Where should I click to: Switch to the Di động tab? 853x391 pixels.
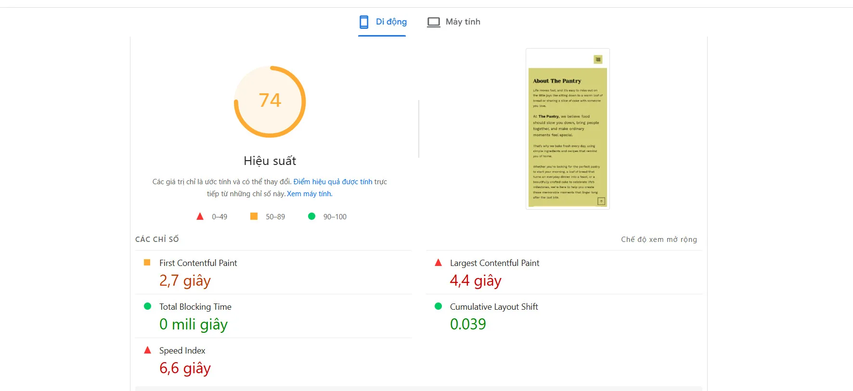(382, 22)
